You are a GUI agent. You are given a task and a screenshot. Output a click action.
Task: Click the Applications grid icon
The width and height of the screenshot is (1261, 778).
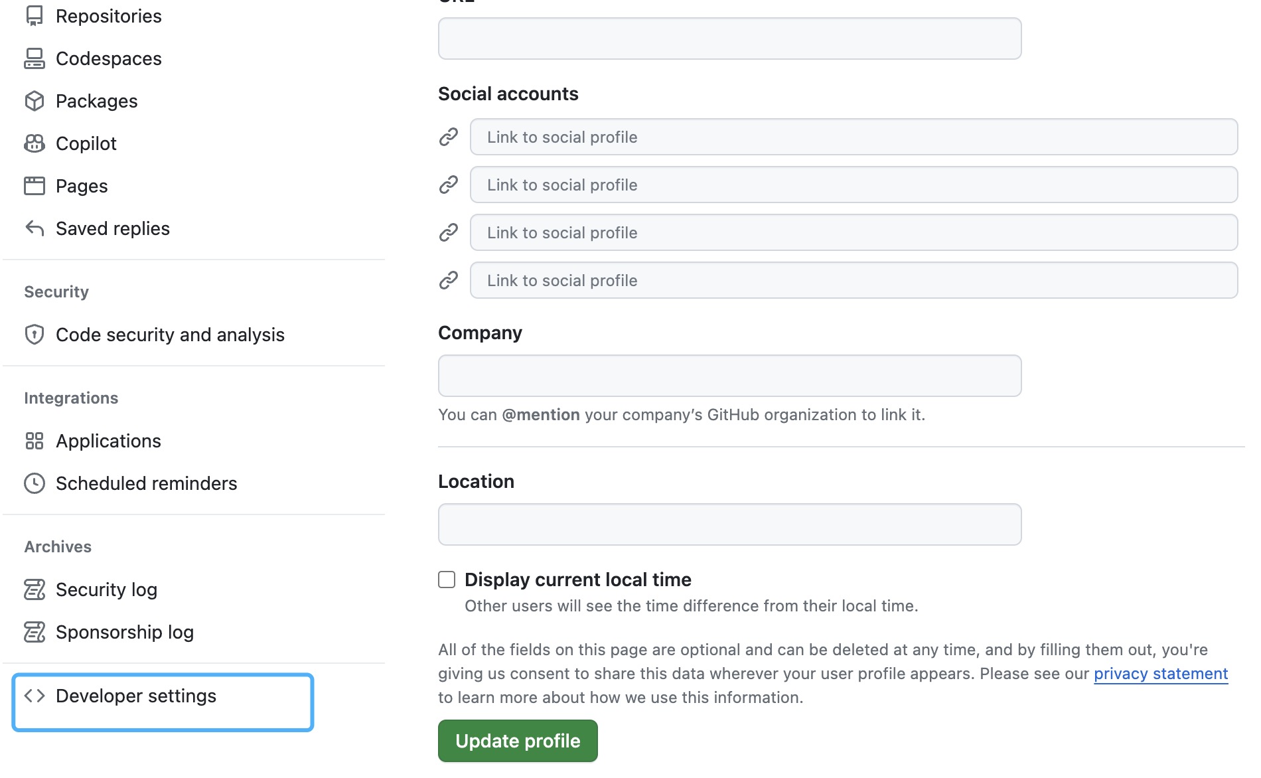click(35, 441)
